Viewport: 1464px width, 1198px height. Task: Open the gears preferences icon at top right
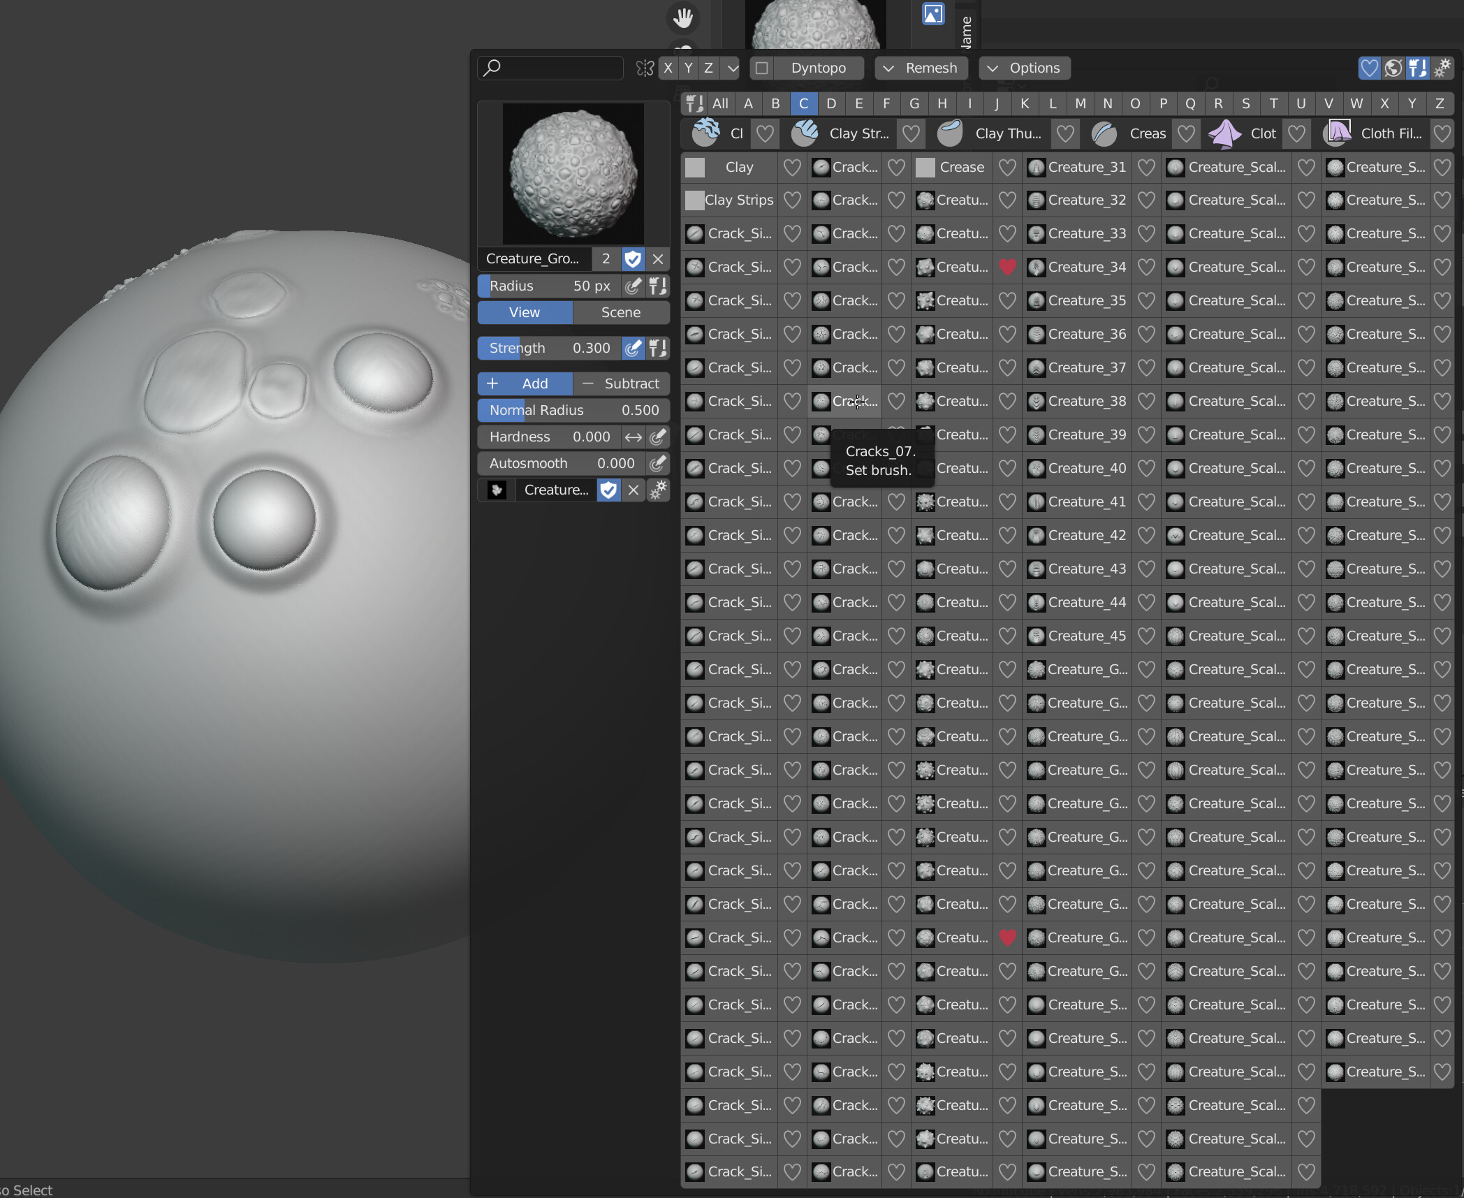click(1442, 68)
